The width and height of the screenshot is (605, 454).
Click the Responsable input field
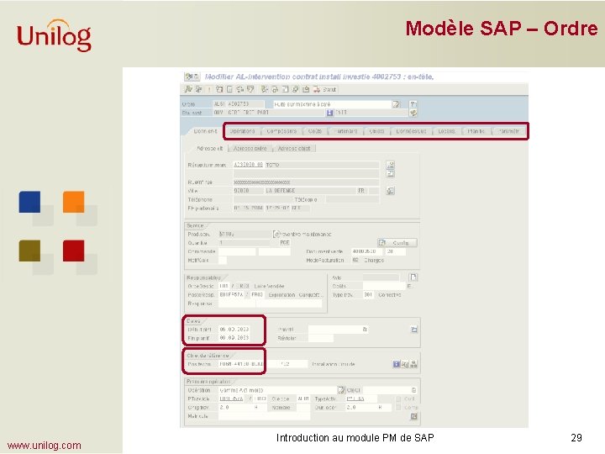tap(237, 304)
